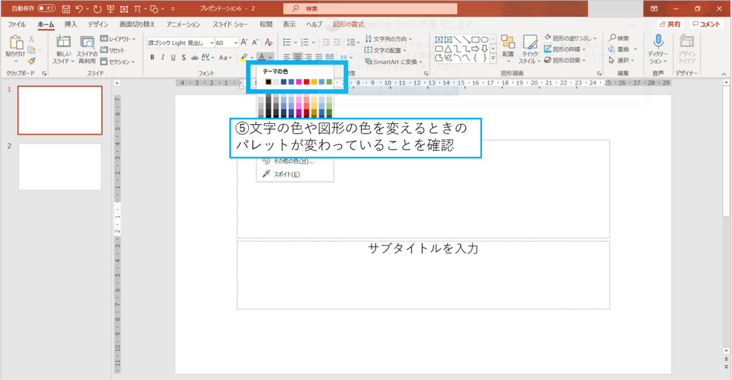Pick the green theme color swatch
This screenshot has width=732, height=380.
[x=329, y=82]
